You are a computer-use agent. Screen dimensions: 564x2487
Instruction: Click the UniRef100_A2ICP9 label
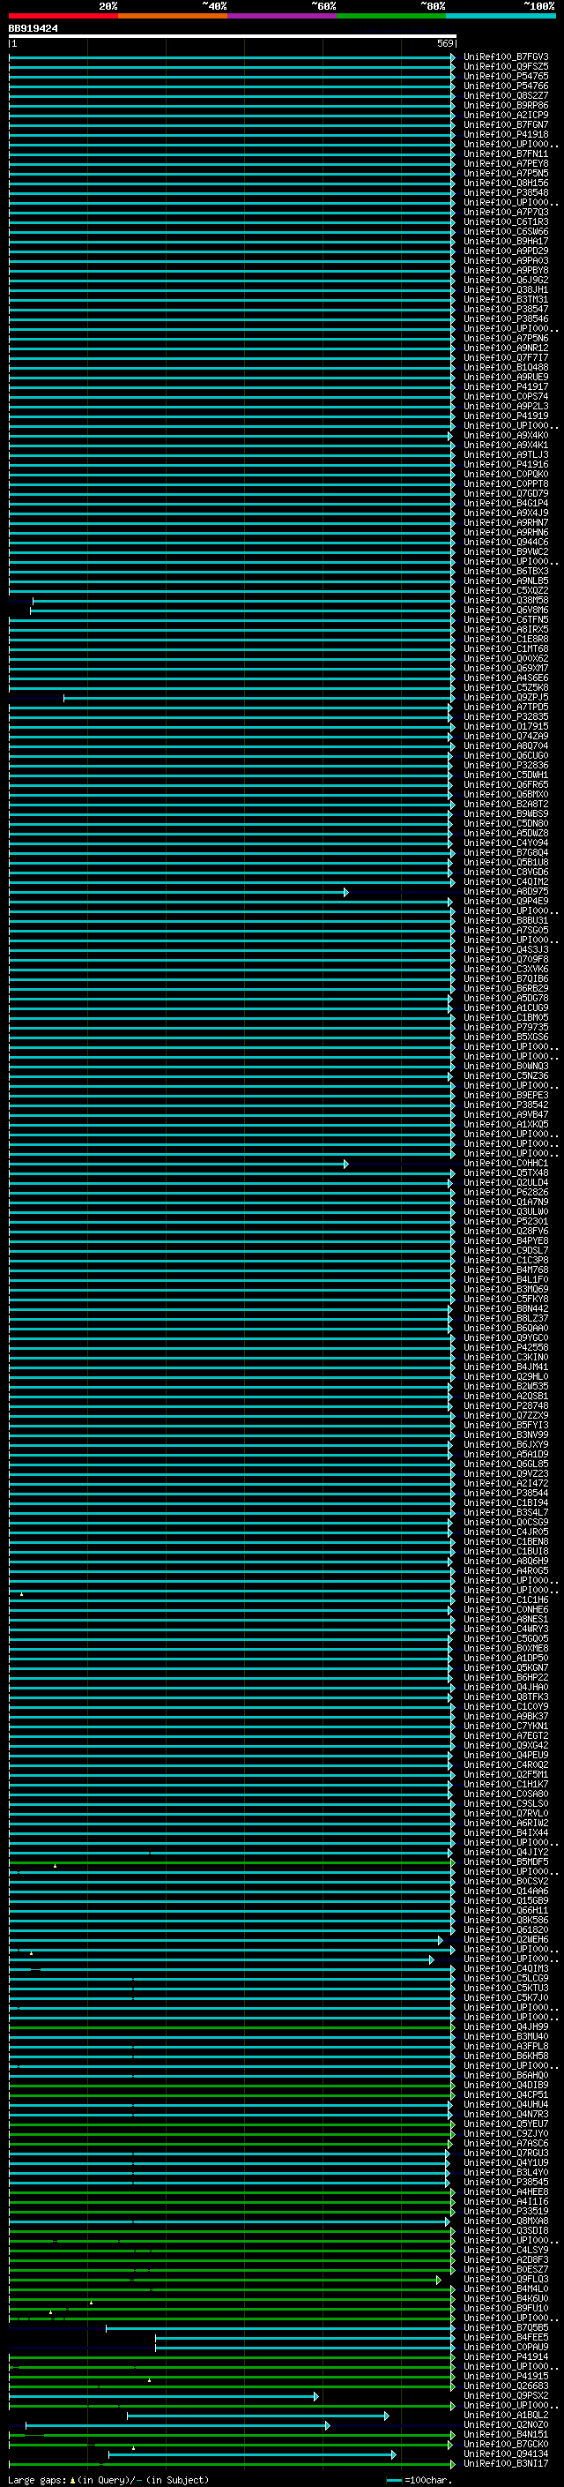click(x=505, y=115)
